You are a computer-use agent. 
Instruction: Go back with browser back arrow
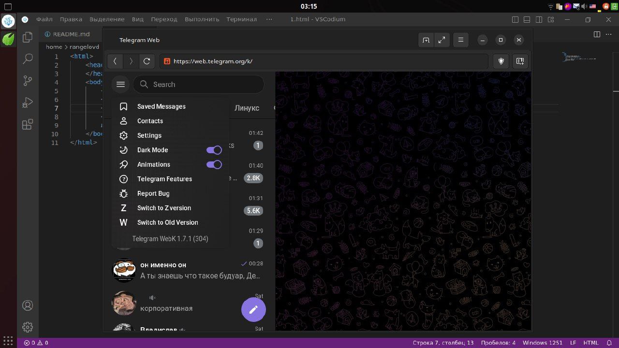point(115,61)
